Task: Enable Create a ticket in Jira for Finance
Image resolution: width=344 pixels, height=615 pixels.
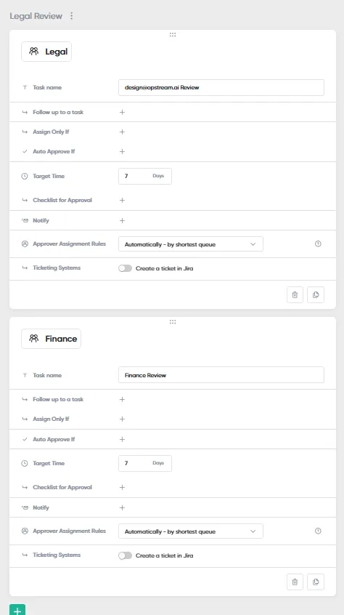Action: pyautogui.click(x=126, y=555)
